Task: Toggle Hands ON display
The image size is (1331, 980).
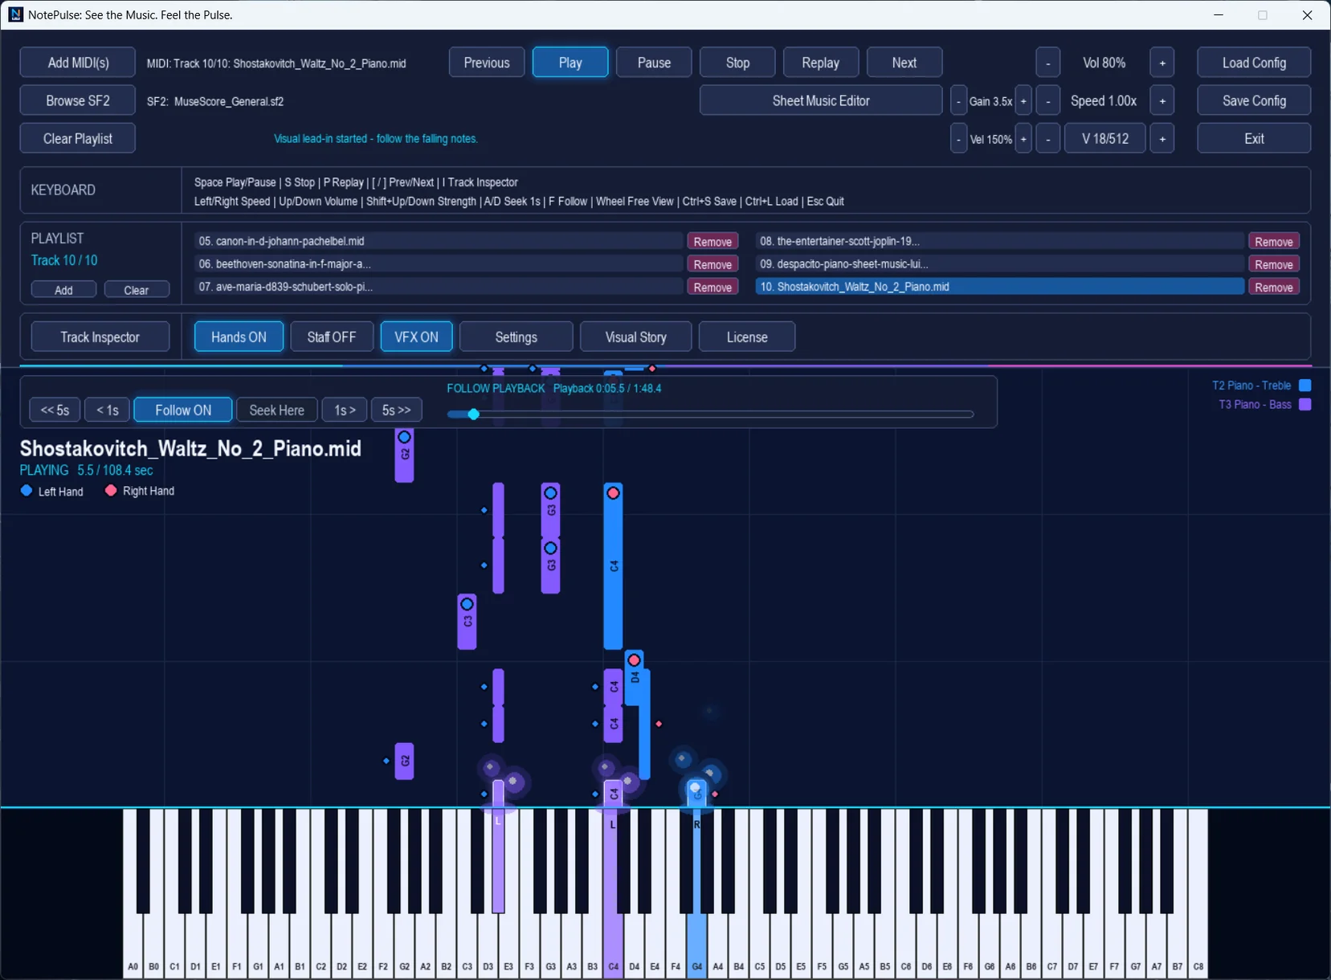Action: (239, 337)
